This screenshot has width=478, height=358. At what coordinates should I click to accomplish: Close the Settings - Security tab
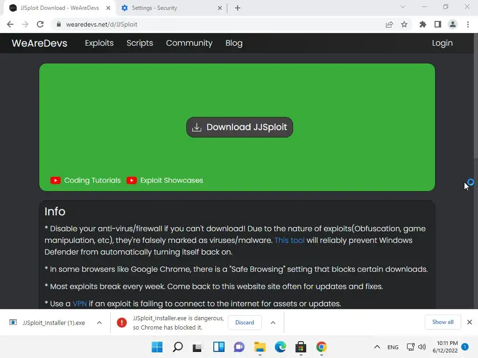[x=220, y=8]
